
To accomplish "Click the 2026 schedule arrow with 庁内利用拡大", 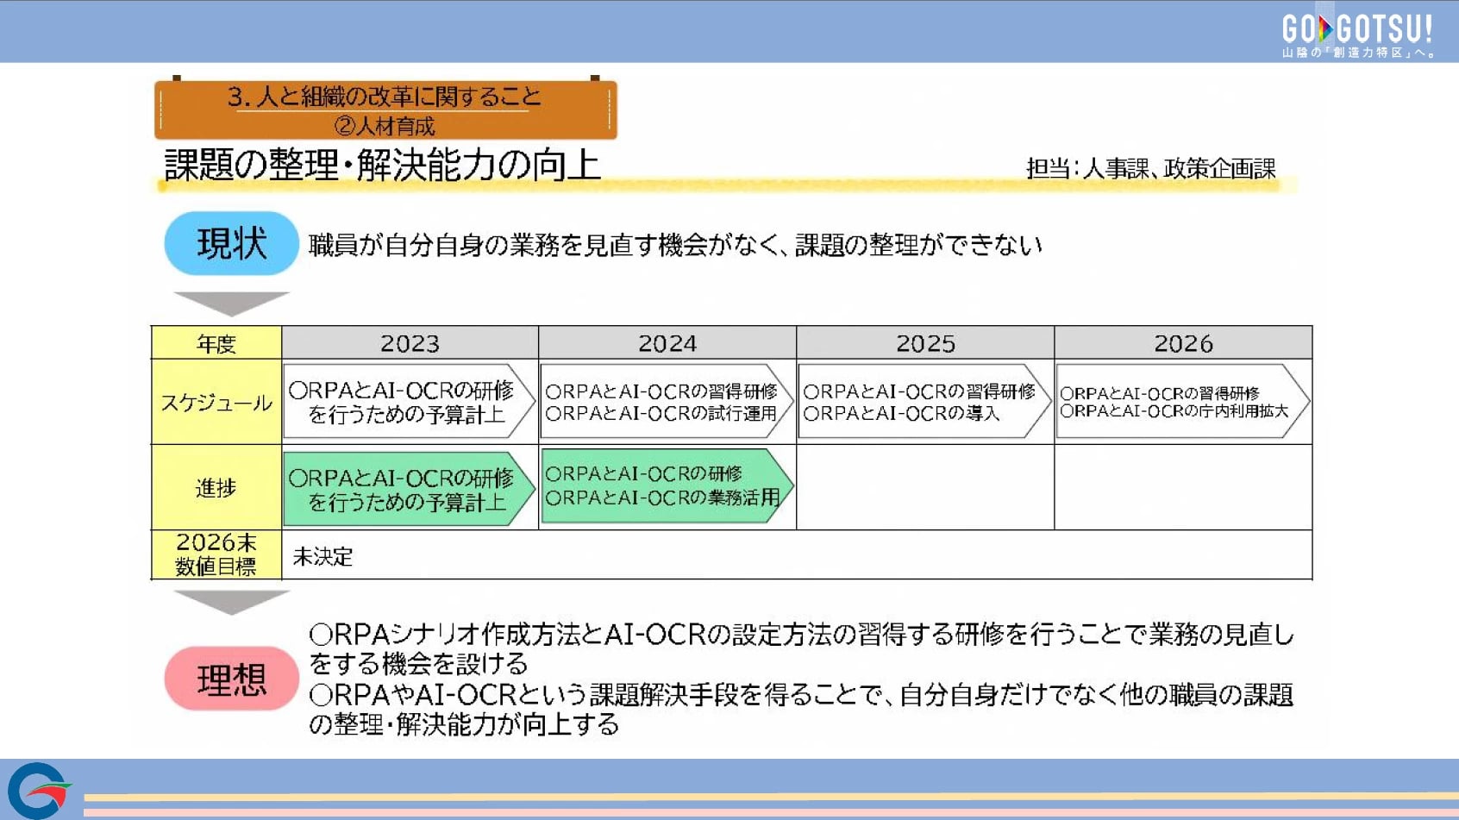I will (1180, 402).
